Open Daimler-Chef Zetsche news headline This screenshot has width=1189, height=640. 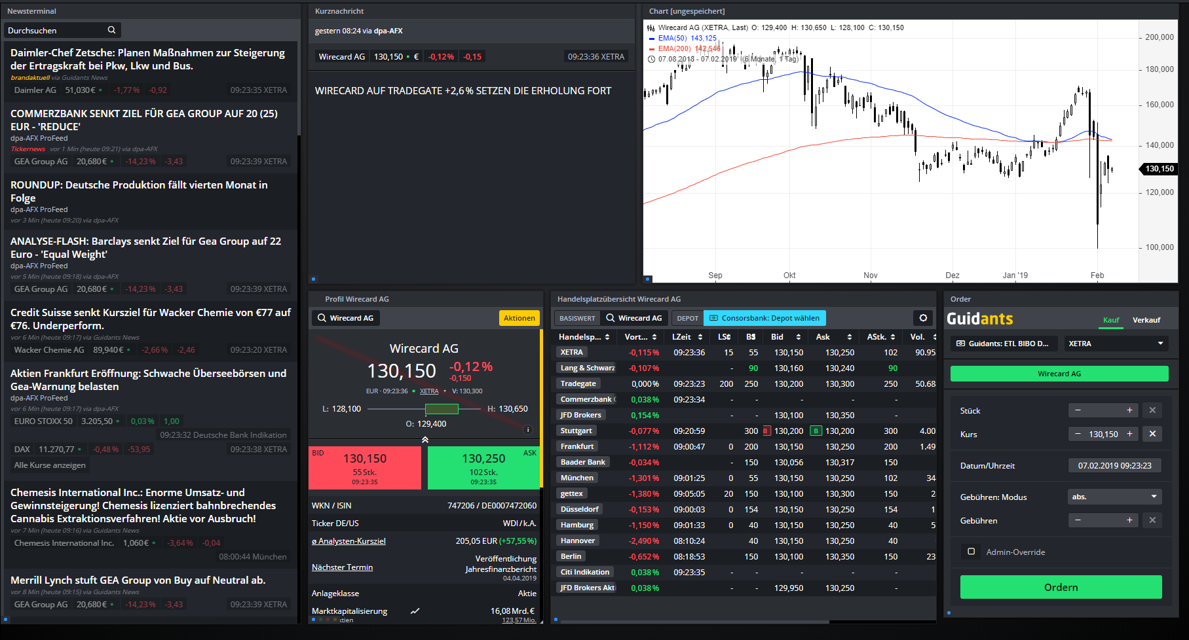tap(147, 59)
